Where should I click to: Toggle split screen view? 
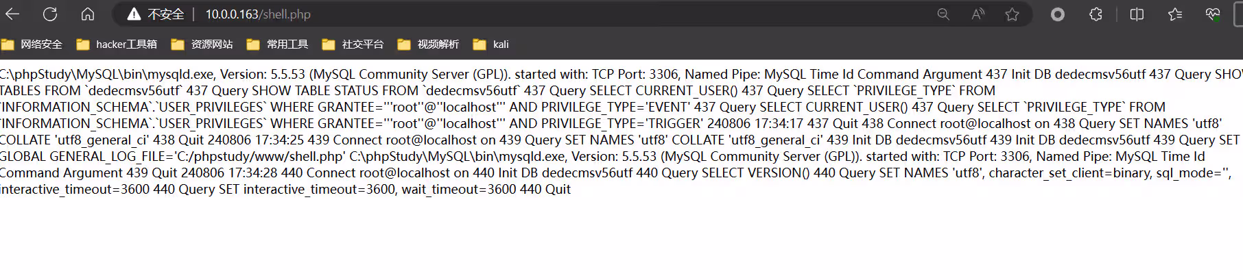pos(1137,14)
